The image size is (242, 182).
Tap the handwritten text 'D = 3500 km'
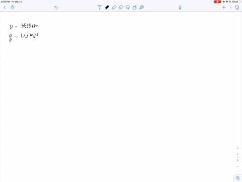[x=24, y=26]
